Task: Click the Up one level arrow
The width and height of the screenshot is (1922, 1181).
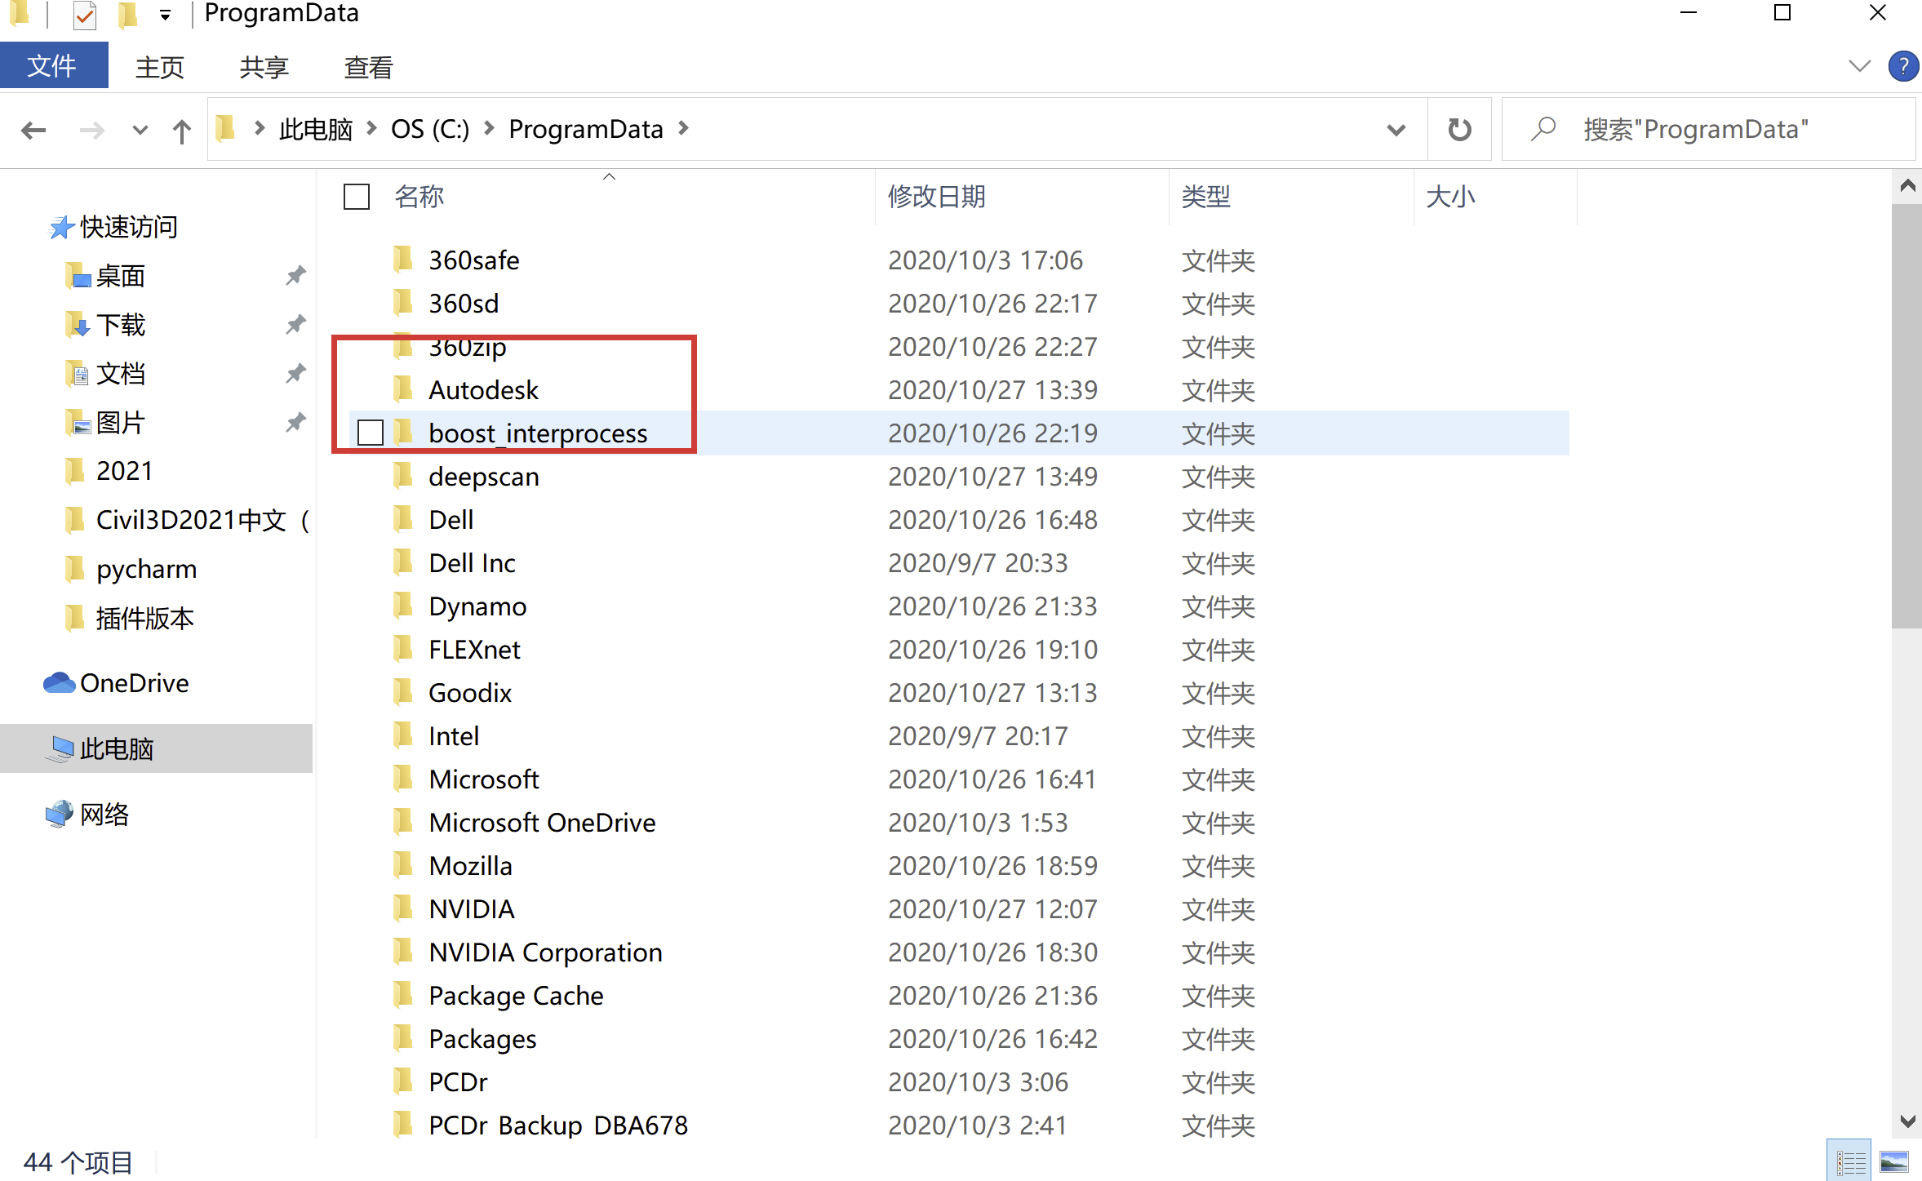Action: [x=181, y=130]
